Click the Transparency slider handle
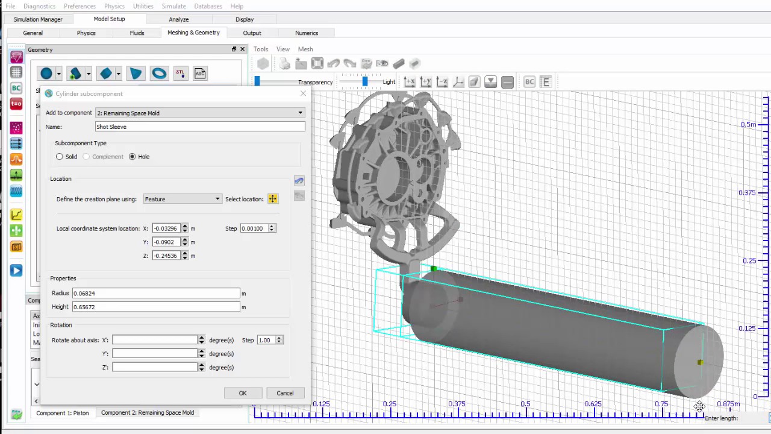 coord(257,81)
